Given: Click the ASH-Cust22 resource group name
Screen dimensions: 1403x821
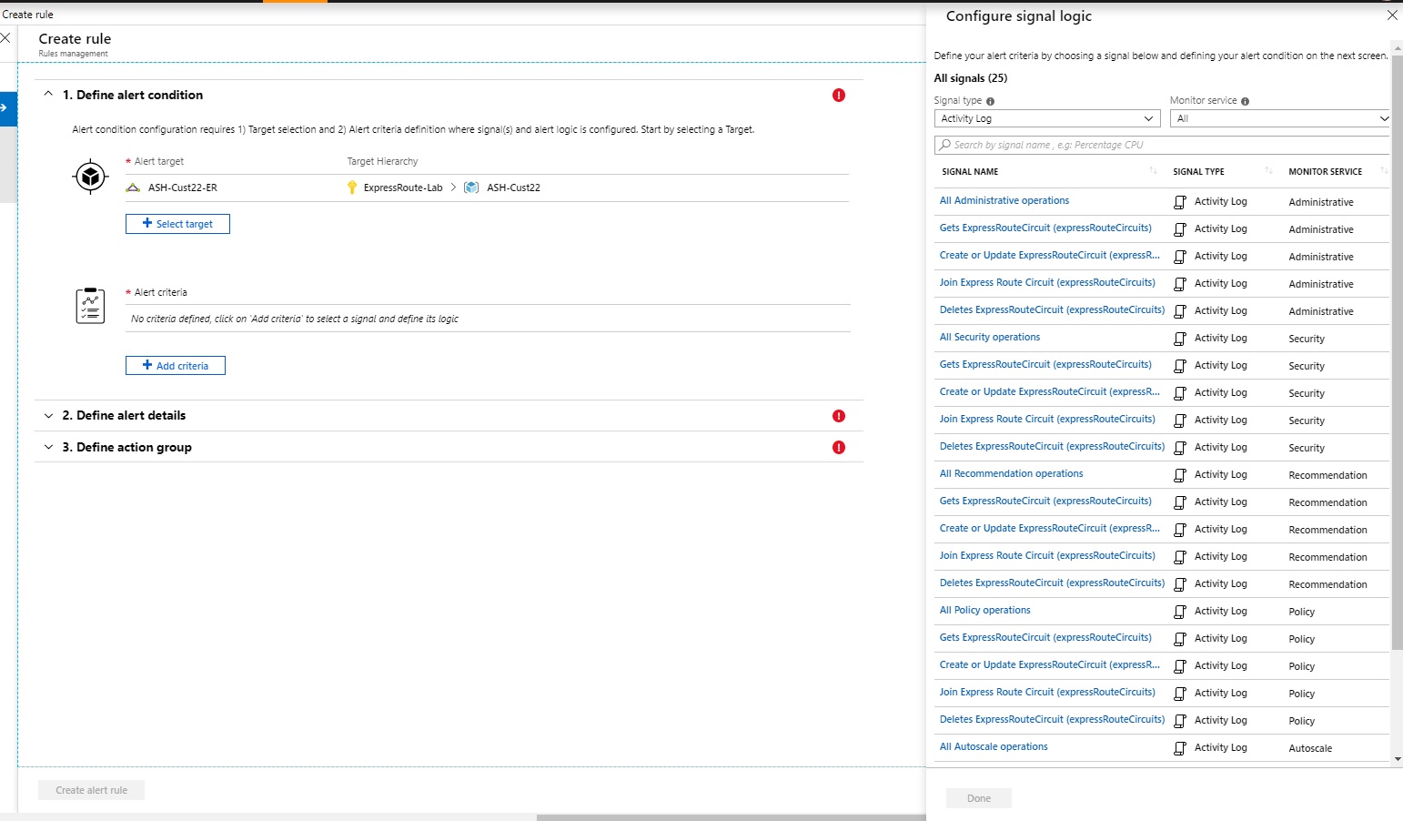Looking at the screenshot, I should [513, 188].
